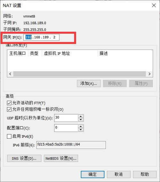Click the UDP timeout increment arrow
Image resolution: width=160 pixels, height=182 pixels.
(81, 116)
